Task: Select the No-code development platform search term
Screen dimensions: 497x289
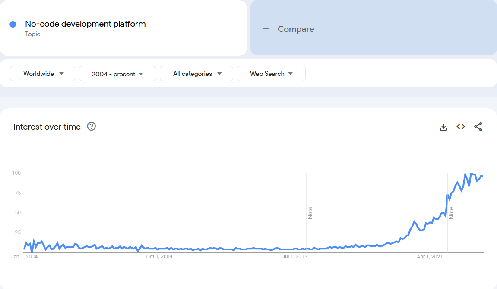Action: tap(85, 24)
